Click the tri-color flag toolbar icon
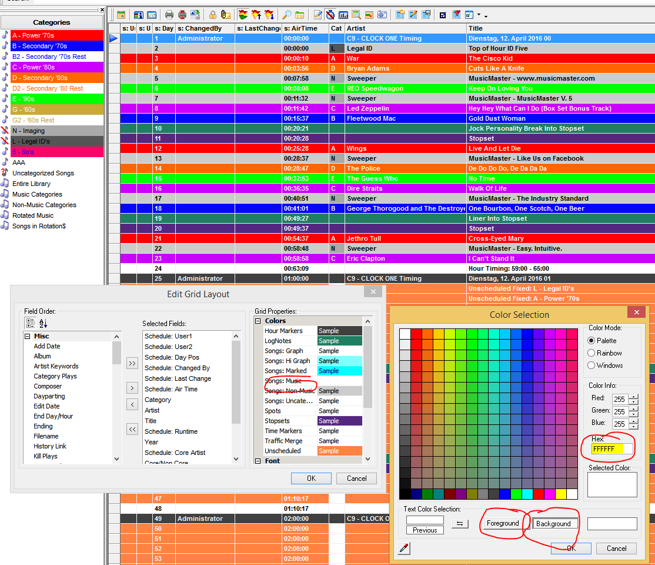This screenshot has width=655, height=565. 243,15
